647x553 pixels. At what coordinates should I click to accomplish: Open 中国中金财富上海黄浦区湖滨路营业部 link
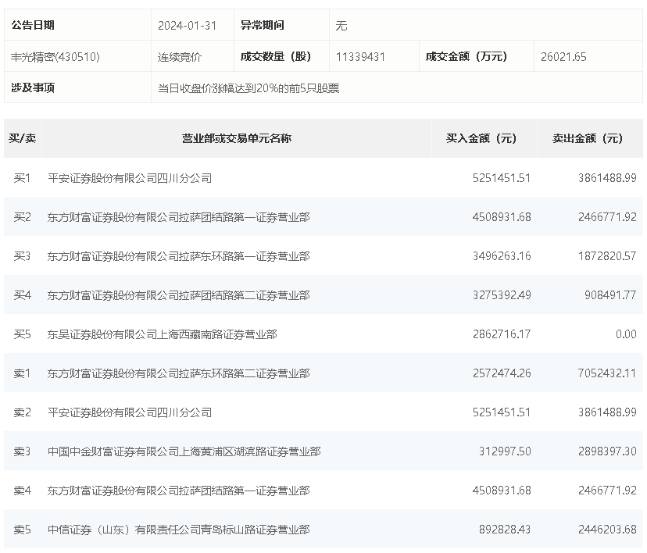click(x=184, y=451)
